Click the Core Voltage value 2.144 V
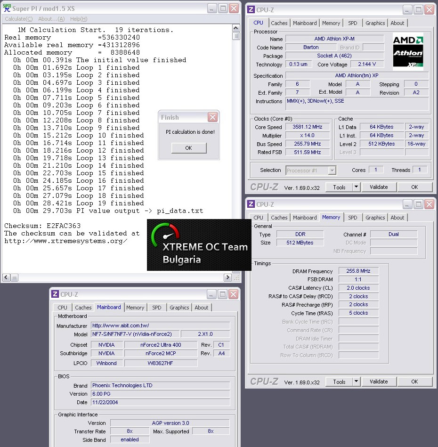438x447 pixels. click(367, 64)
